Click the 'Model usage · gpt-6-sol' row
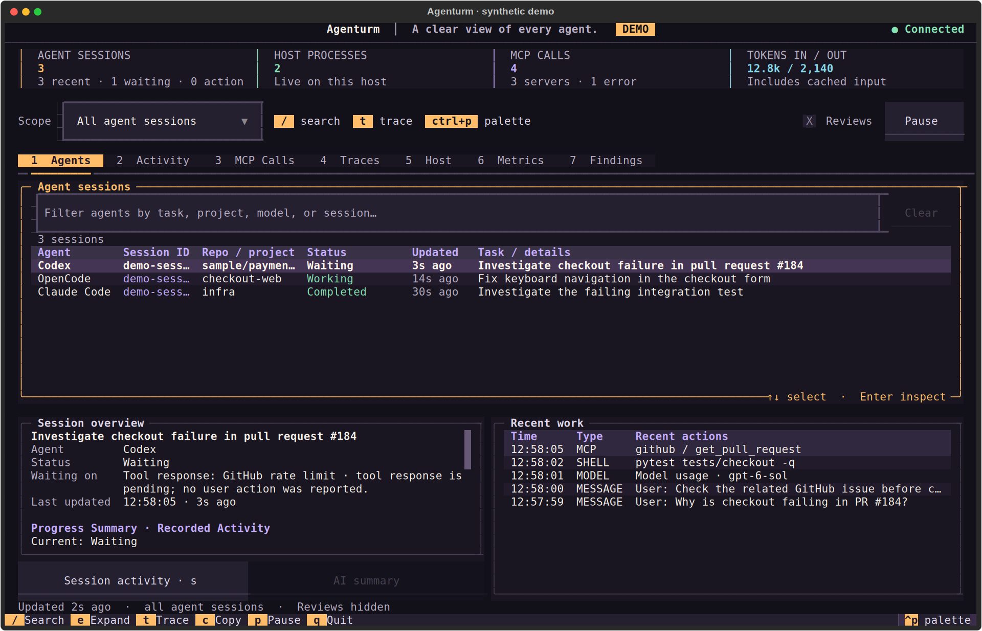 click(x=727, y=476)
